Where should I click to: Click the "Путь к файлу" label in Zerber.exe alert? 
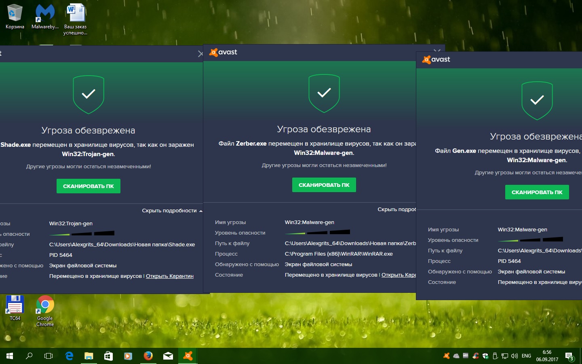tap(232, 243)
